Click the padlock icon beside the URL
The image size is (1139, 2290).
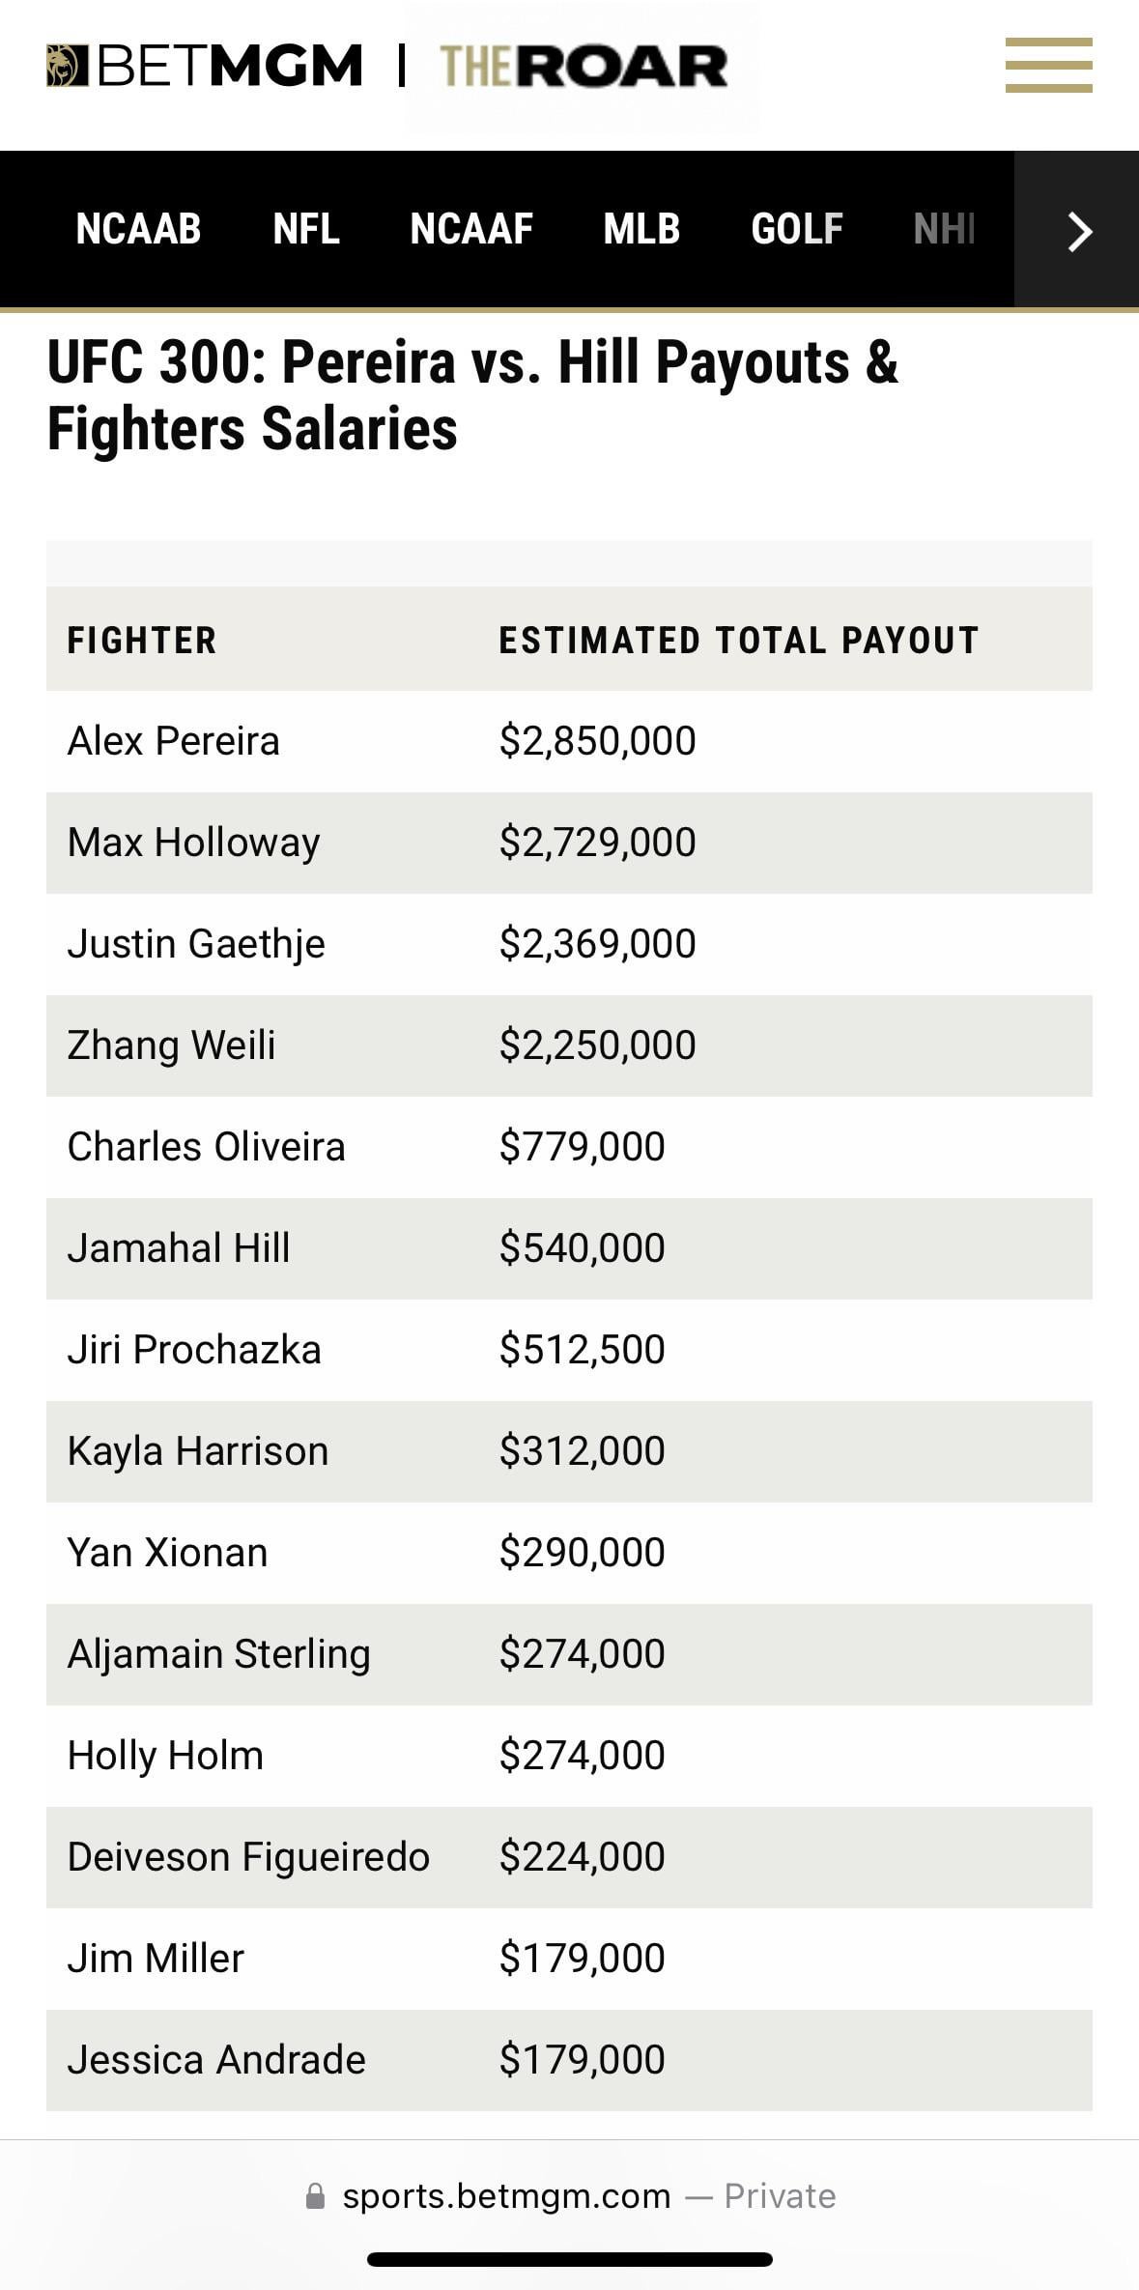tap(316, 2195)
